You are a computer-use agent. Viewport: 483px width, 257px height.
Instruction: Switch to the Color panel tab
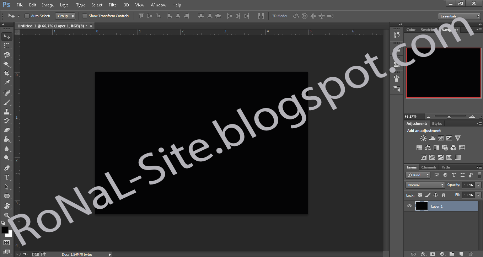[x=411, y=30]
